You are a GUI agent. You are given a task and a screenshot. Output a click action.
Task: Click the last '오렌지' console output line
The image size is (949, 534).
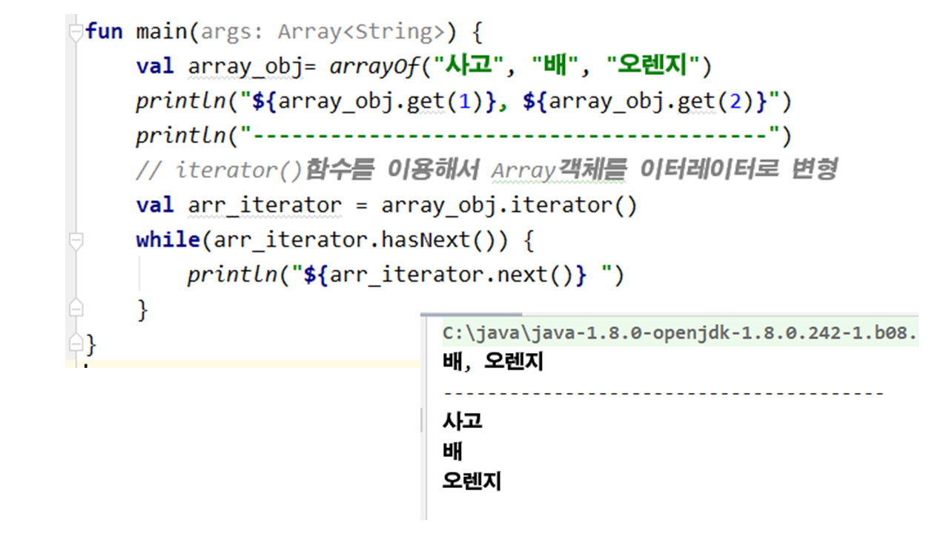point(472,481)
